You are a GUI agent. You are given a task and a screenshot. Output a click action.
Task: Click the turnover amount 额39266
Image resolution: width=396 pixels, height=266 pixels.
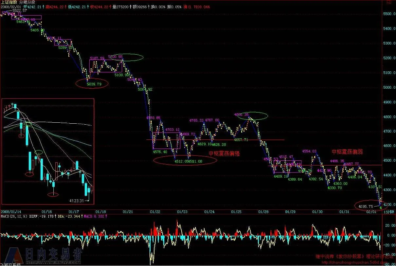139,7
